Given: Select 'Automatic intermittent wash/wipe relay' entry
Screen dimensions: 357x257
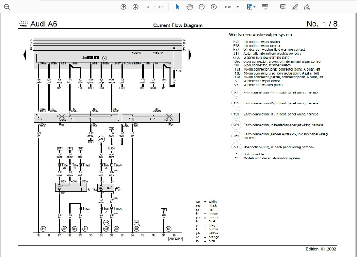Looking at the screenshot, I should coord(272,54).
